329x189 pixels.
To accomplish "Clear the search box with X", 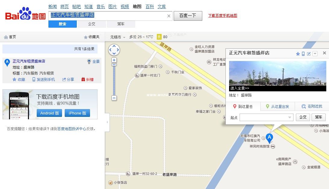I will 169,16.
